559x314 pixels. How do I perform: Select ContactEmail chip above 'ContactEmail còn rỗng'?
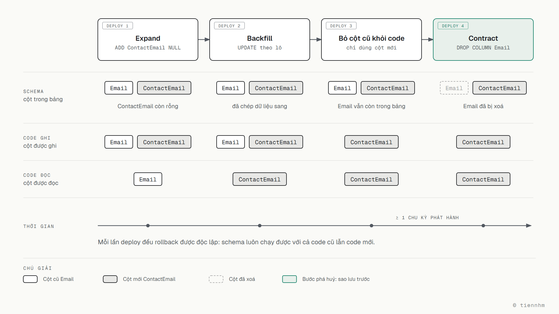[164, 88]
